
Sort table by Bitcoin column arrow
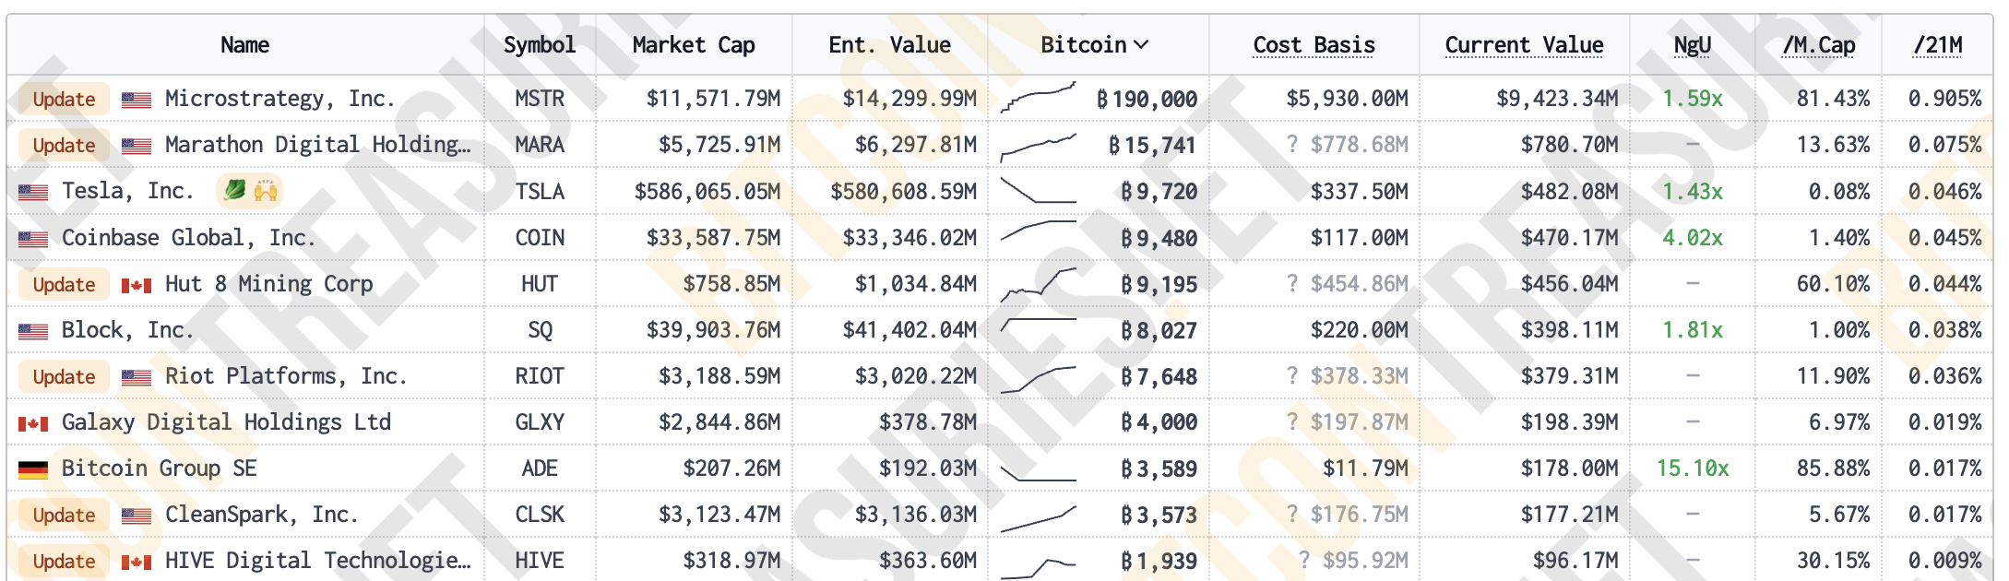click(x=1141, y=44)
